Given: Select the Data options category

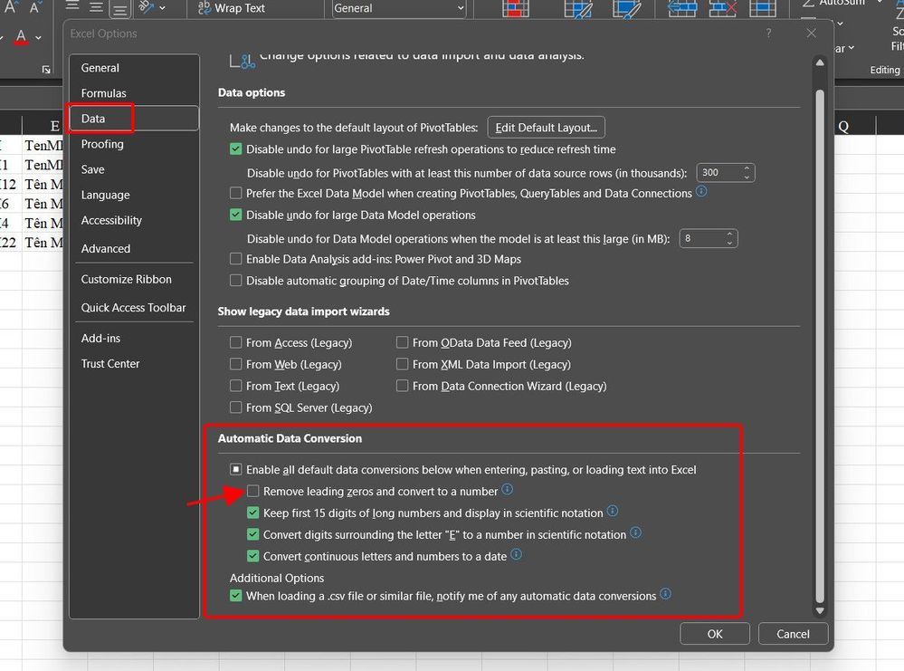Looking at the screenshot, I should 134,119.
